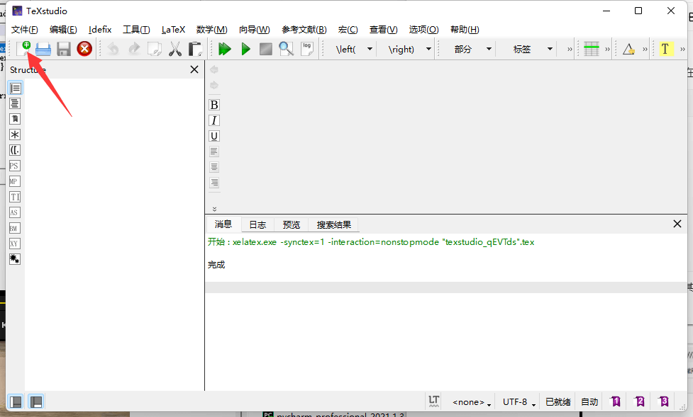Viewport: 693px width, 417px height.
Task: Stop compilation with the gray square
Action: (265, 49)
